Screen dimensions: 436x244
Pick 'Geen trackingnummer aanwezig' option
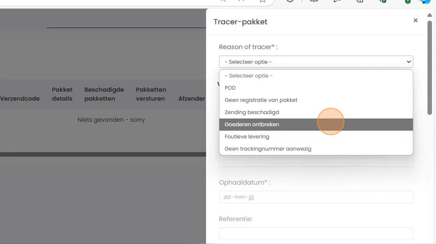268,149
